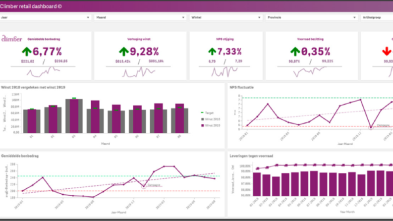Select month 01 bar in Winst chart

[32, 121]
